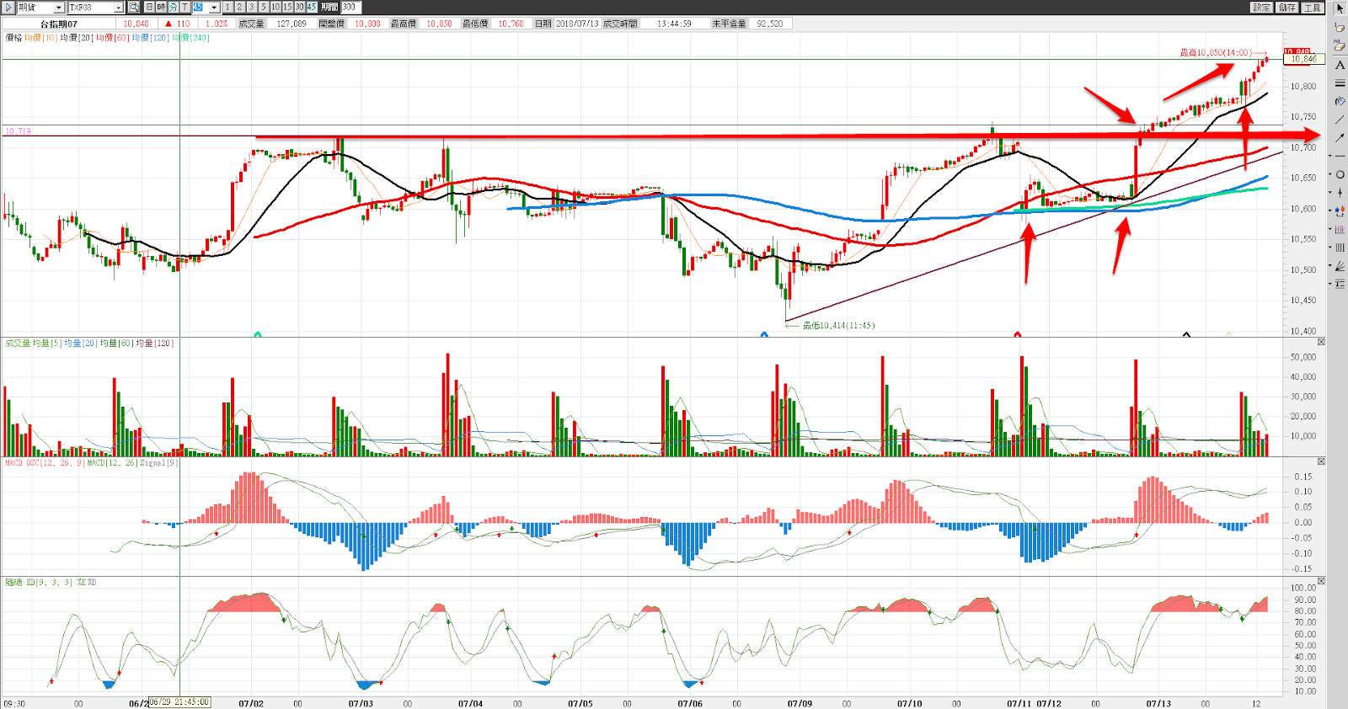Select the 5-minute interval button
The width and height of the screenshot is (1348, 709).
pyautogui.click(x=263, y=8)
